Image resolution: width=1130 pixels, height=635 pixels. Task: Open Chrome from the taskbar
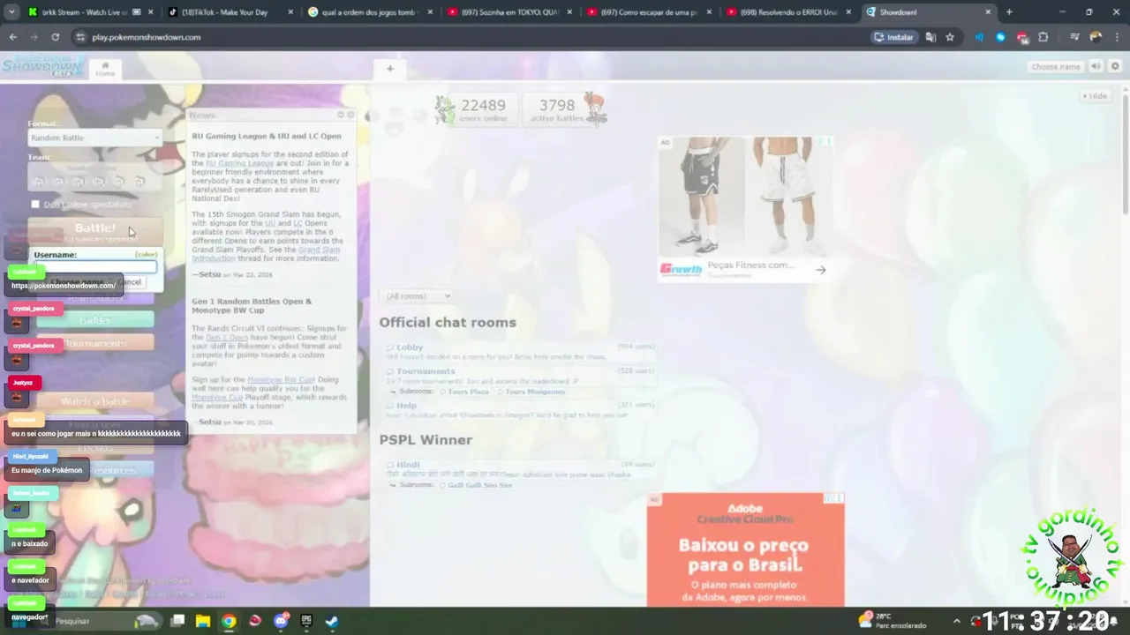[229, 621]
